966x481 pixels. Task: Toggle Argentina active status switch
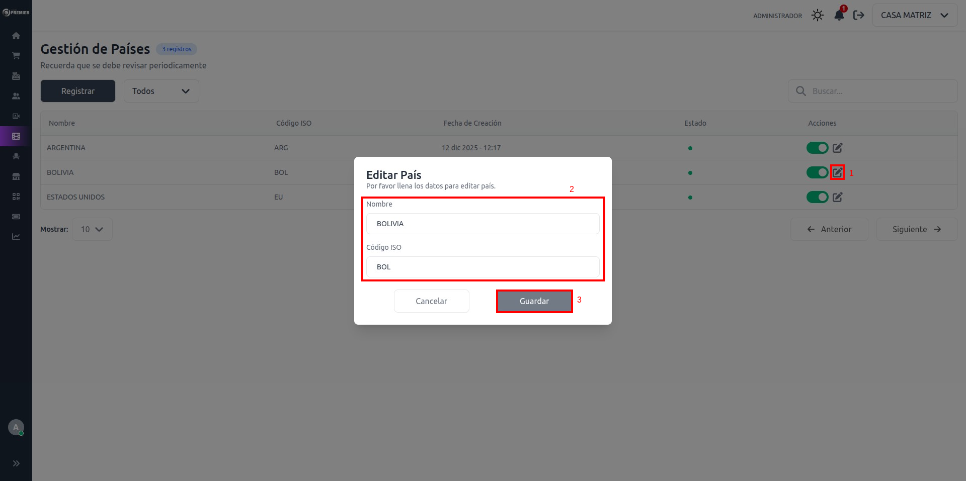pos(817,148)
